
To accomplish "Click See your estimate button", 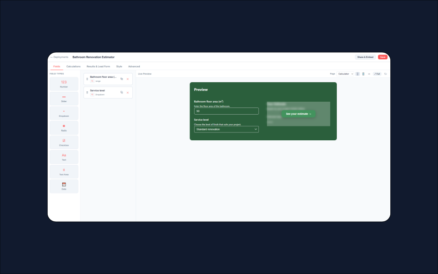I will pyautogui.click(x=298, y=114).
